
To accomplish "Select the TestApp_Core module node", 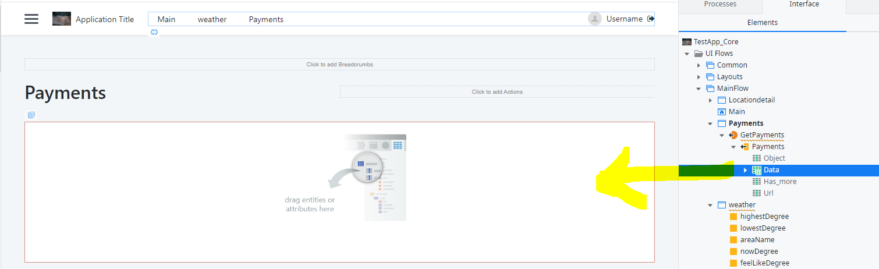I will pyautogui.click(x=715, y=42).
